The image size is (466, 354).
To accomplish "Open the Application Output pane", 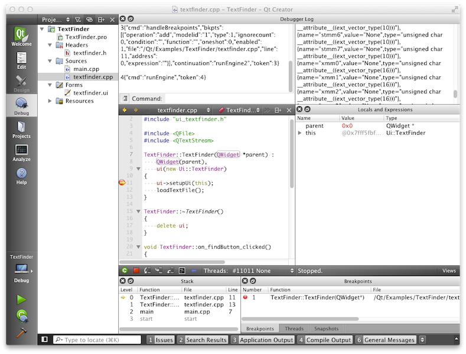I will (x=263, y=340).
